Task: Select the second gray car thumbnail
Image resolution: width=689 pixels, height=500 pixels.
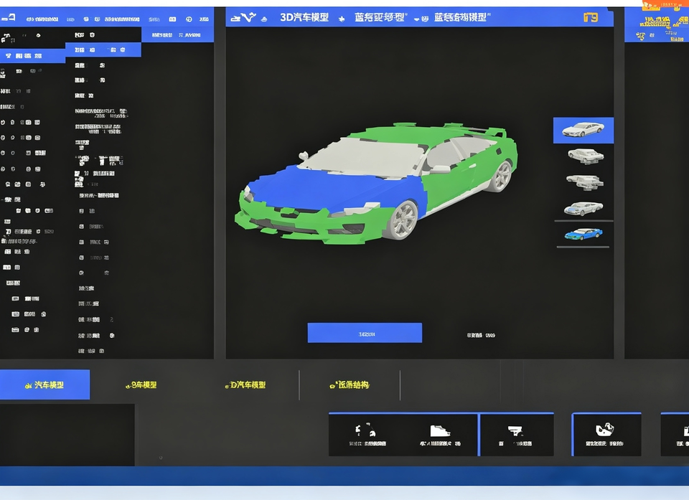Action: (586, 156)
